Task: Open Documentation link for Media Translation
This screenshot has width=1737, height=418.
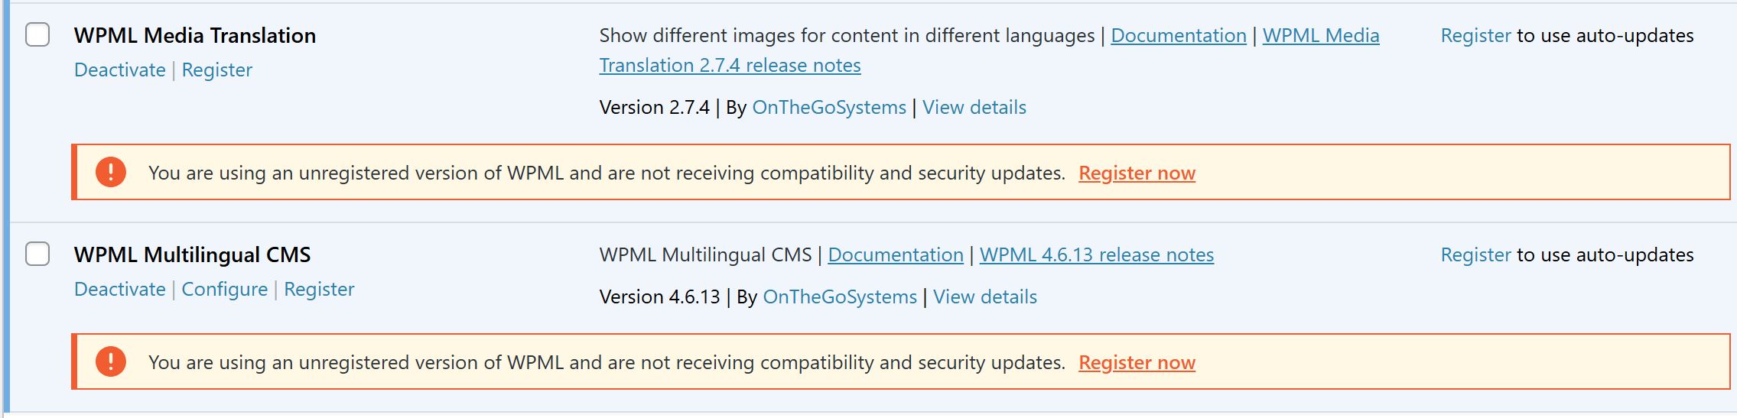Action: [1179, 35]
